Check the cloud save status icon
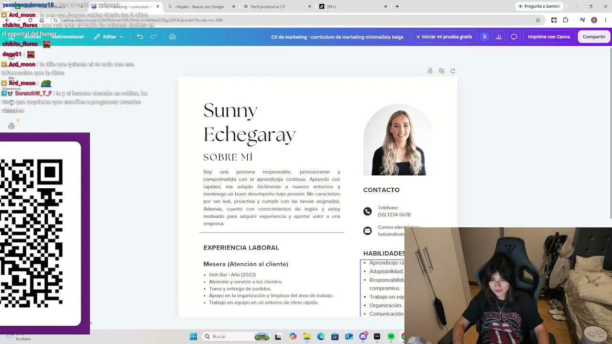This screenshot has height=344, width=612. [x=173, y=37]
